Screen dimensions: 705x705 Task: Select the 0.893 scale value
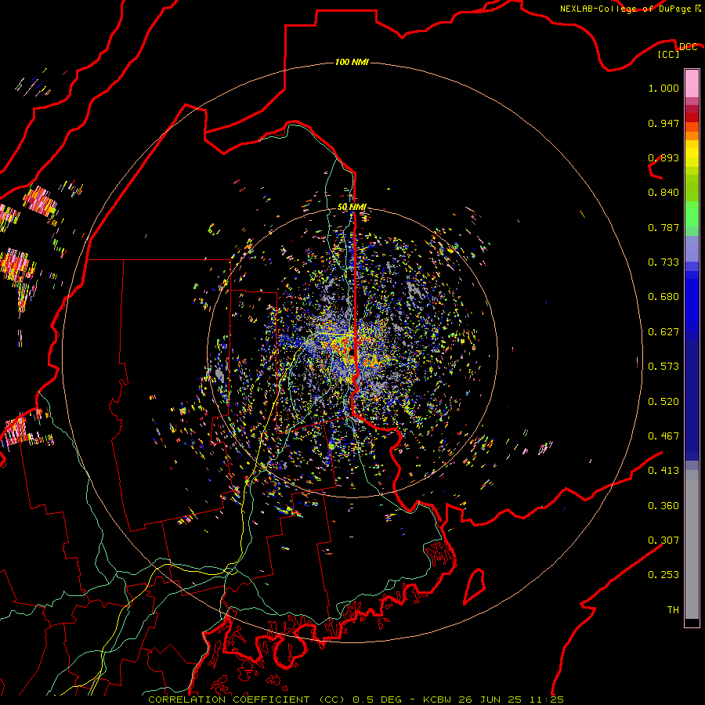pyautogui.click(x=663, y=157)
